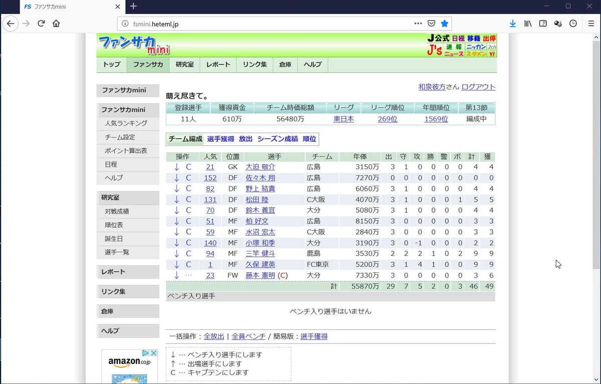Open the Library icon

(528, 24)
